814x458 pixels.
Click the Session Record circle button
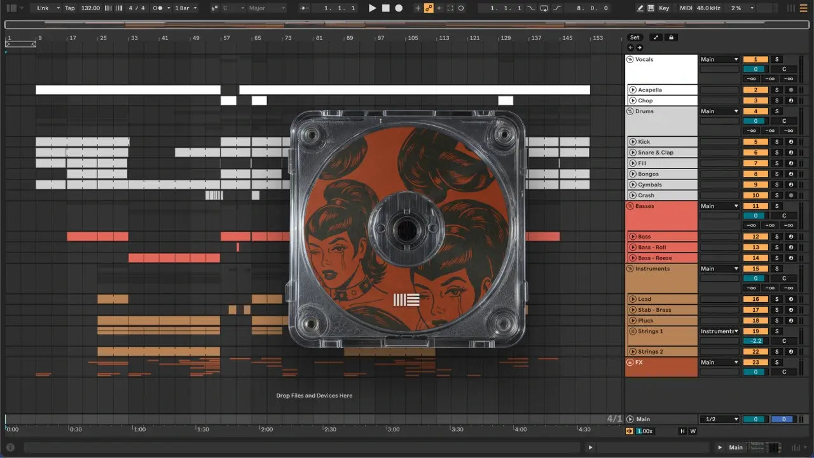tap(461, 8)
